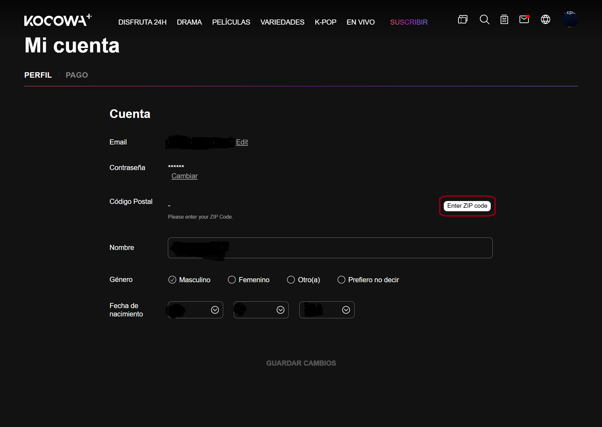Open the MY list icon
Screen dimensions: 602x427
point(504,20)
